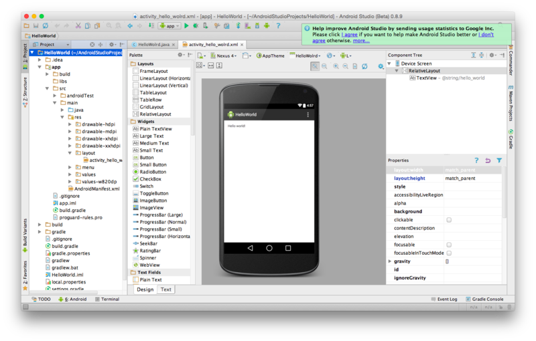Click the Properties filter funnel icon
The width and height of the screenshot is (536, 341).
[x=499, y=160]
